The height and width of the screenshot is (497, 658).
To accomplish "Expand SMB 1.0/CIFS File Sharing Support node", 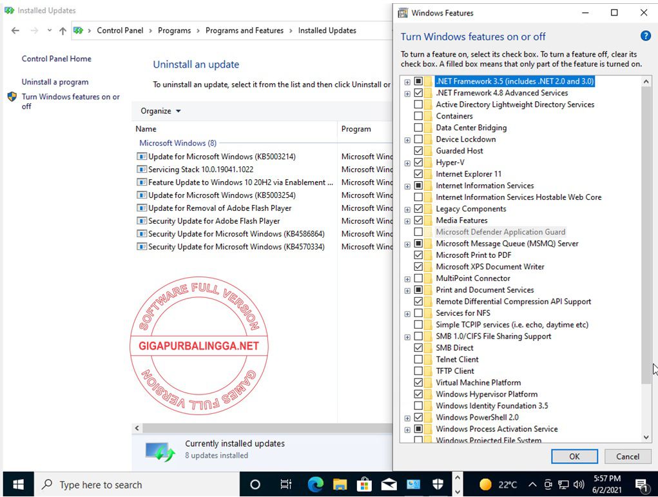I will click(407, 336).
